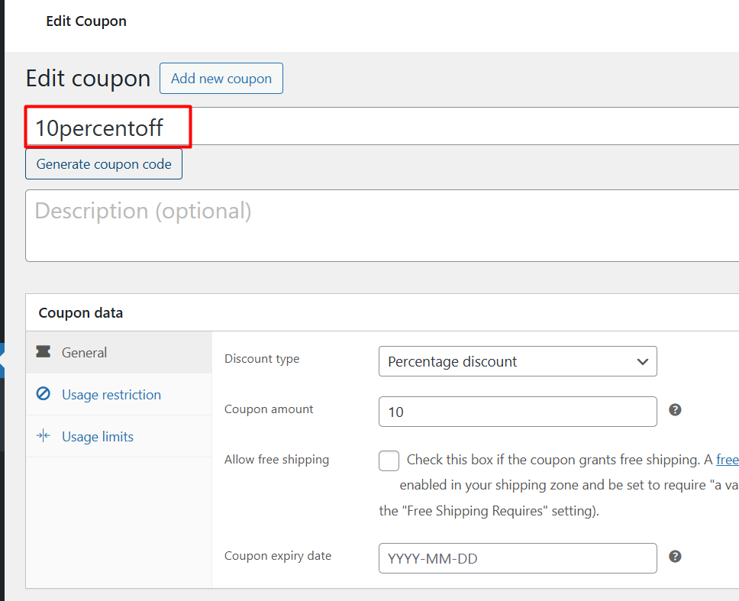Click the chevron arrow on Percentage discount
This screenshot has height=601, width=739.
(642, 362)
